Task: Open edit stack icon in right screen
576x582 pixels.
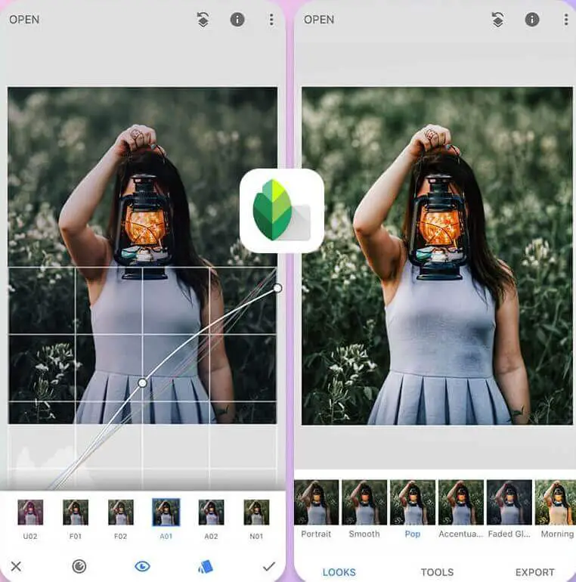Action: point(497,20)
